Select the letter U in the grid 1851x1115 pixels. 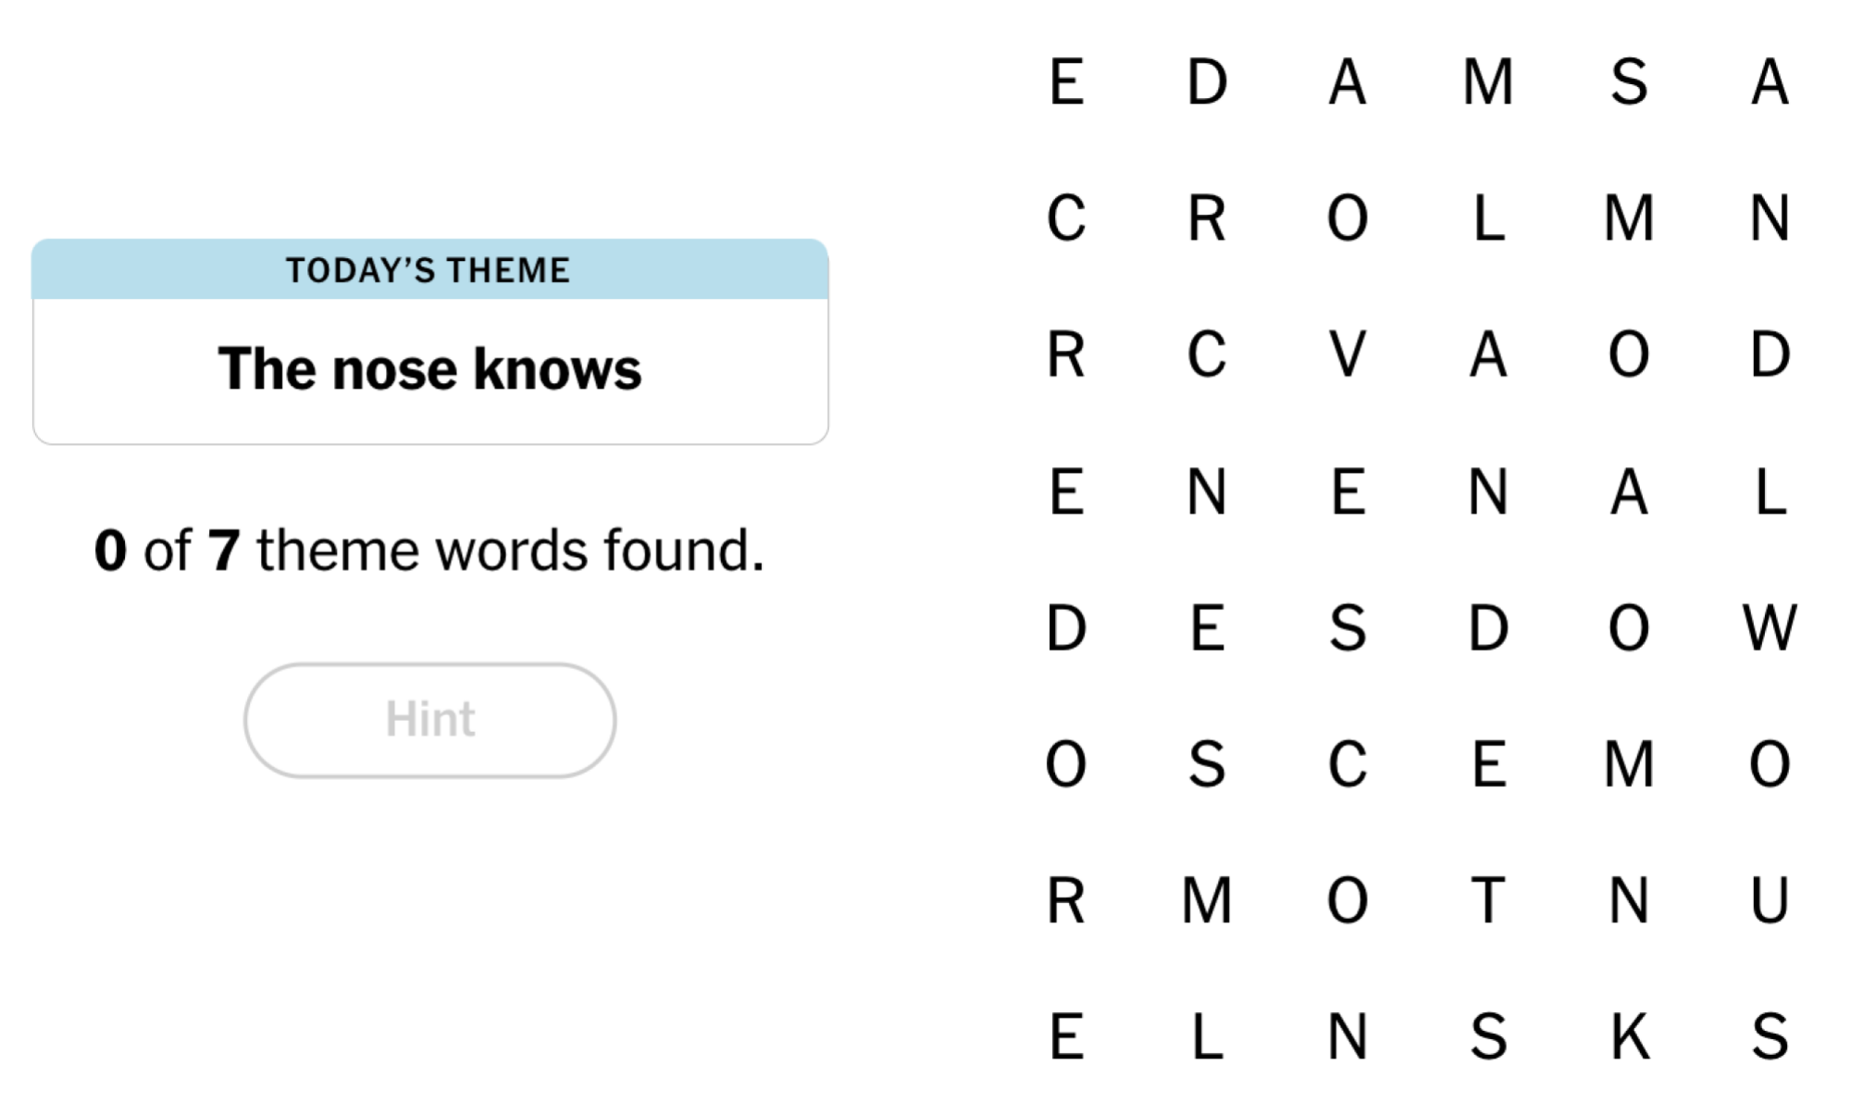[x=1770, y=900]
